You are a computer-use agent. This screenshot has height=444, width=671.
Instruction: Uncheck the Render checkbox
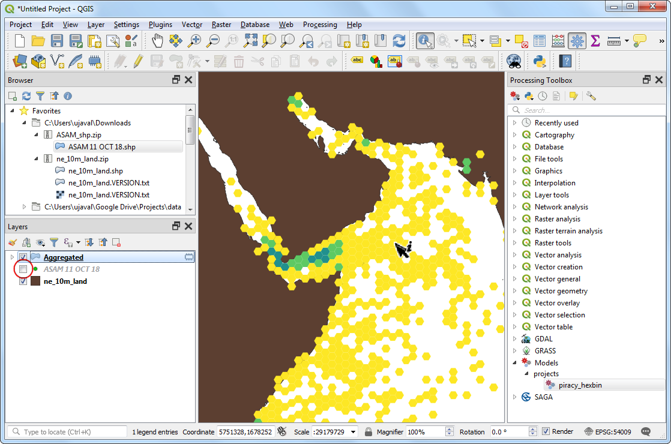(x=546, y=431)
